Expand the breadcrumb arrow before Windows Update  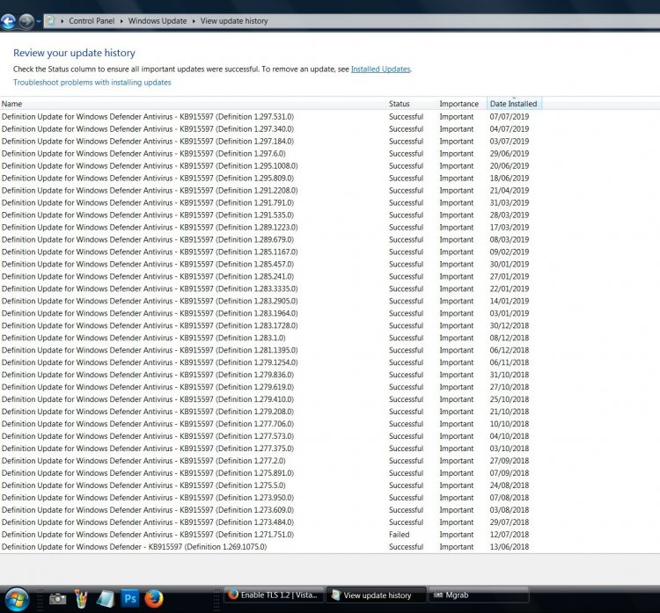[x=121, y=21]
